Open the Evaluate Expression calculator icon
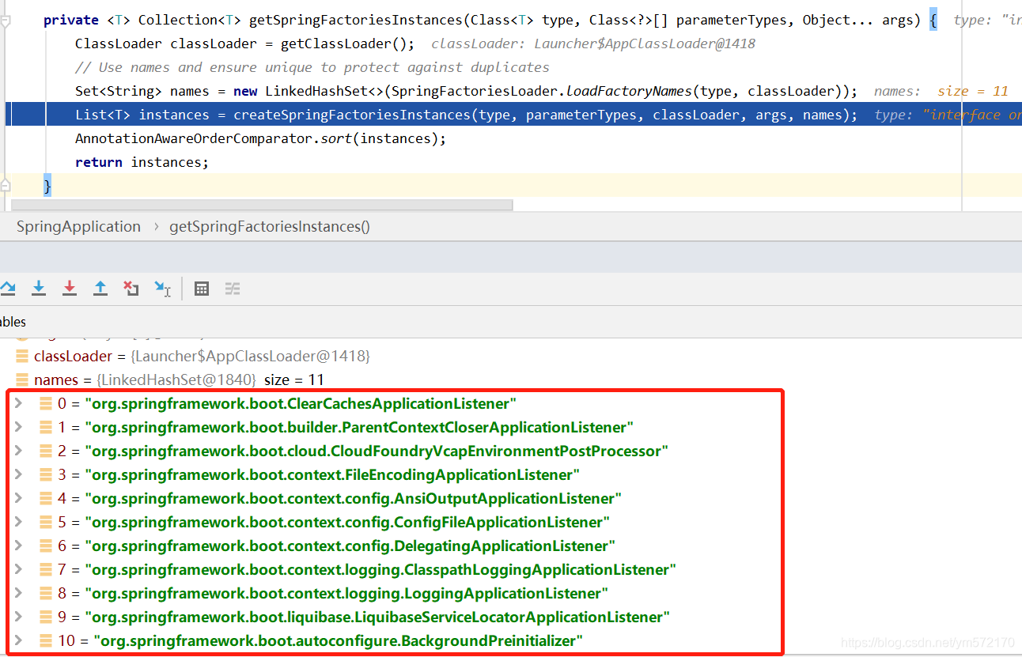Viewport: 1022px width, 657px height. tap(202, 289)
